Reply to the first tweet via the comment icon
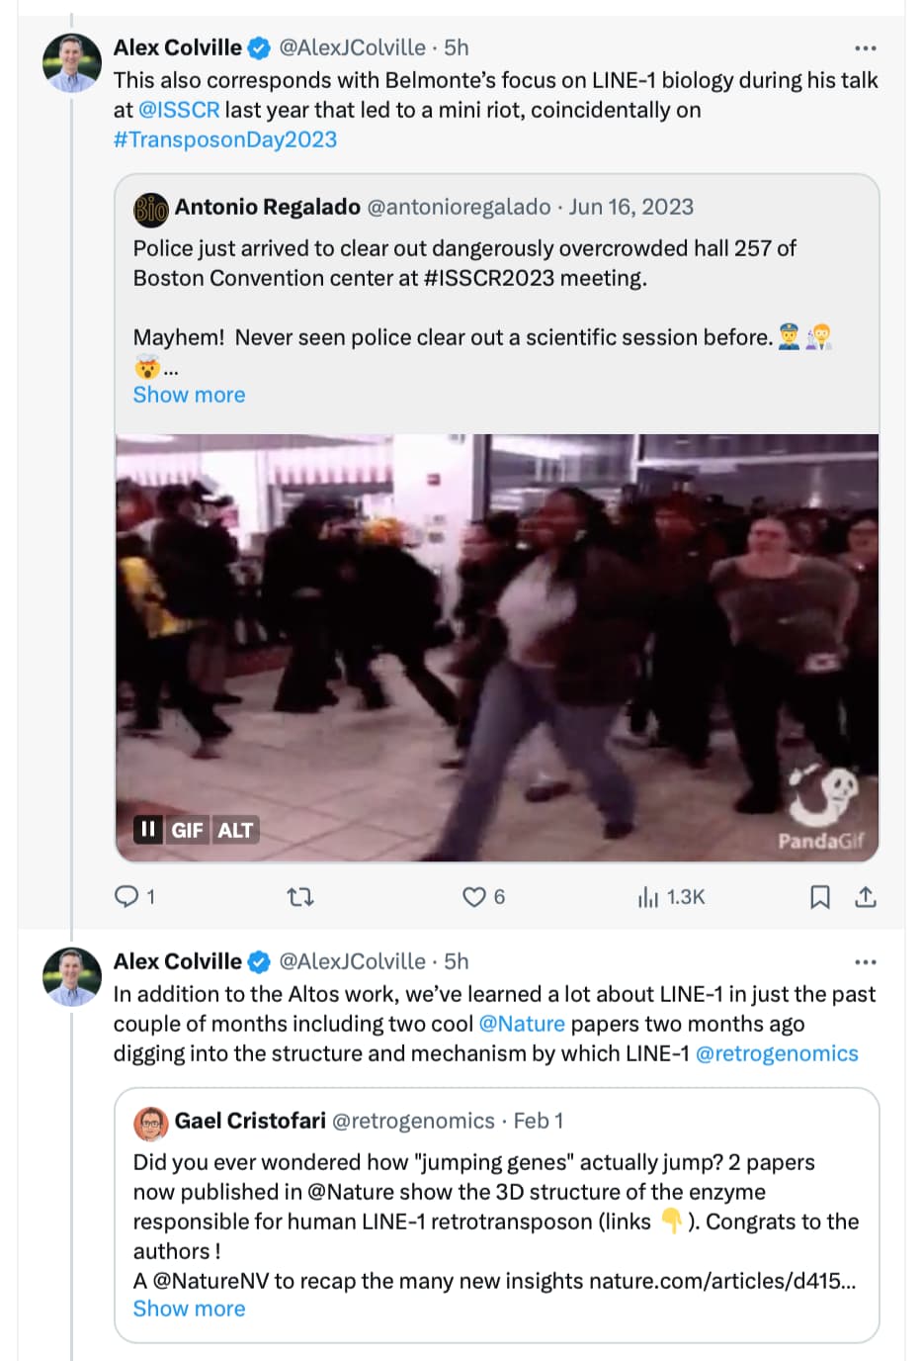923x1361 pixels. pos(126,896)
